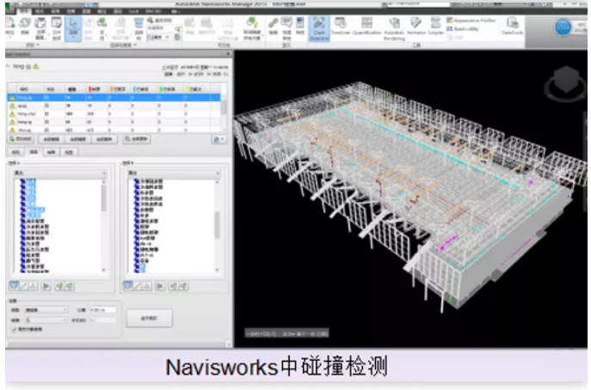Image resolution: width=591 pixels, height=390 pixels.
Task: Open the Quantification tool
Action: click(x=366, y=27)
